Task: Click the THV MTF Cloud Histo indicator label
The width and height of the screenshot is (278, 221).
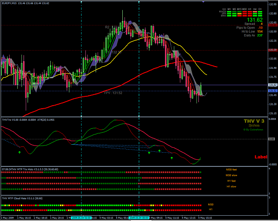Action: [x=22, y=198]
